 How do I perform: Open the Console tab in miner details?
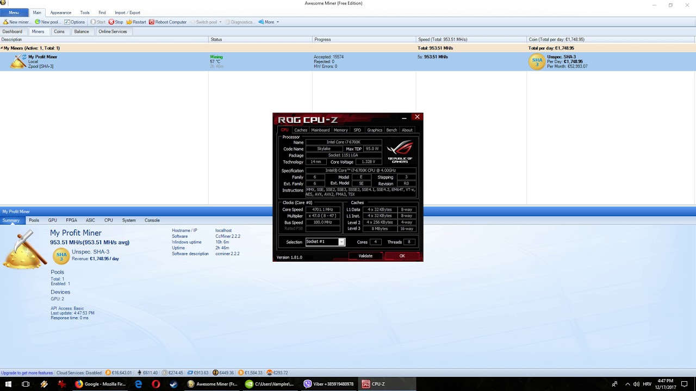click(152, 220)
